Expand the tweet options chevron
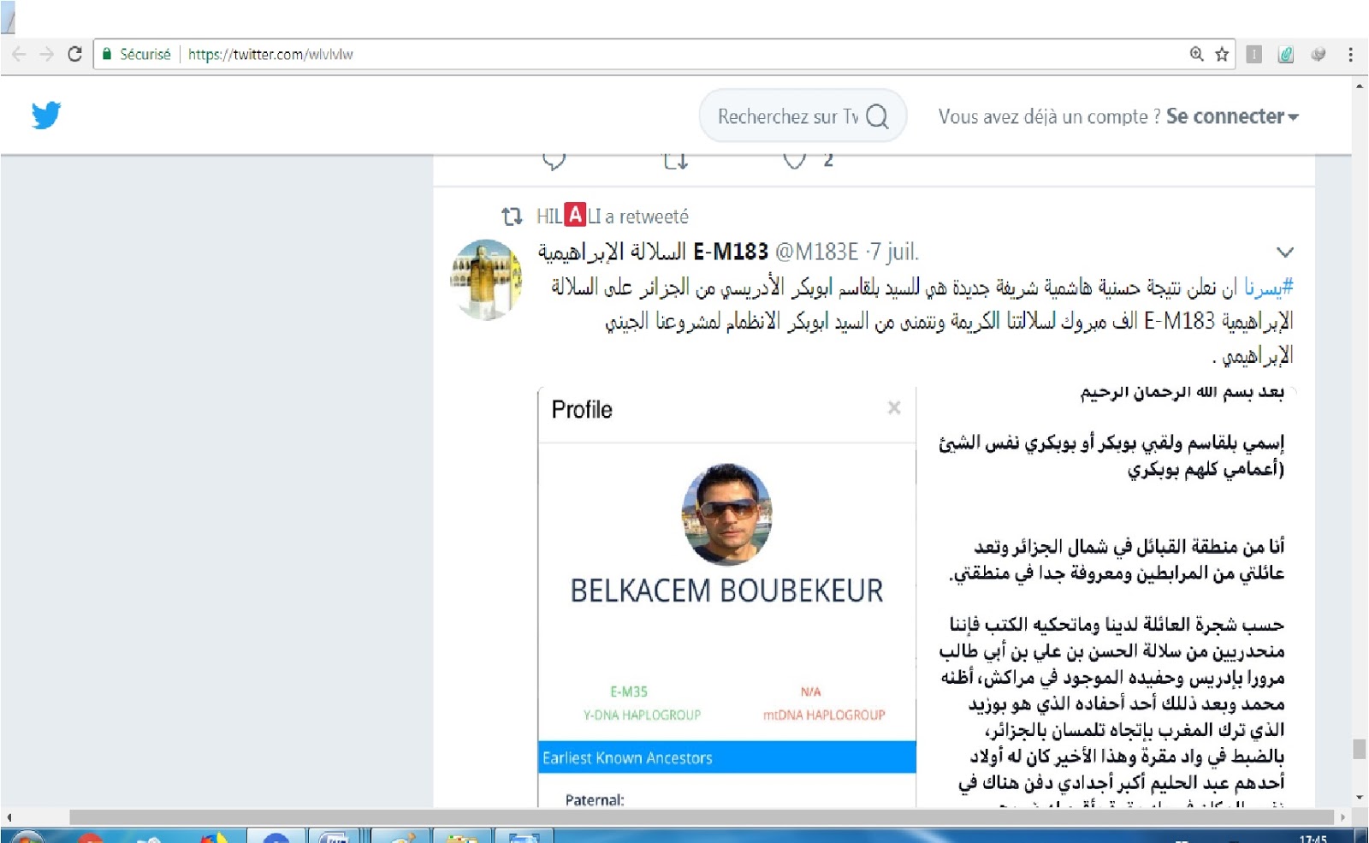 [1284, 252]
